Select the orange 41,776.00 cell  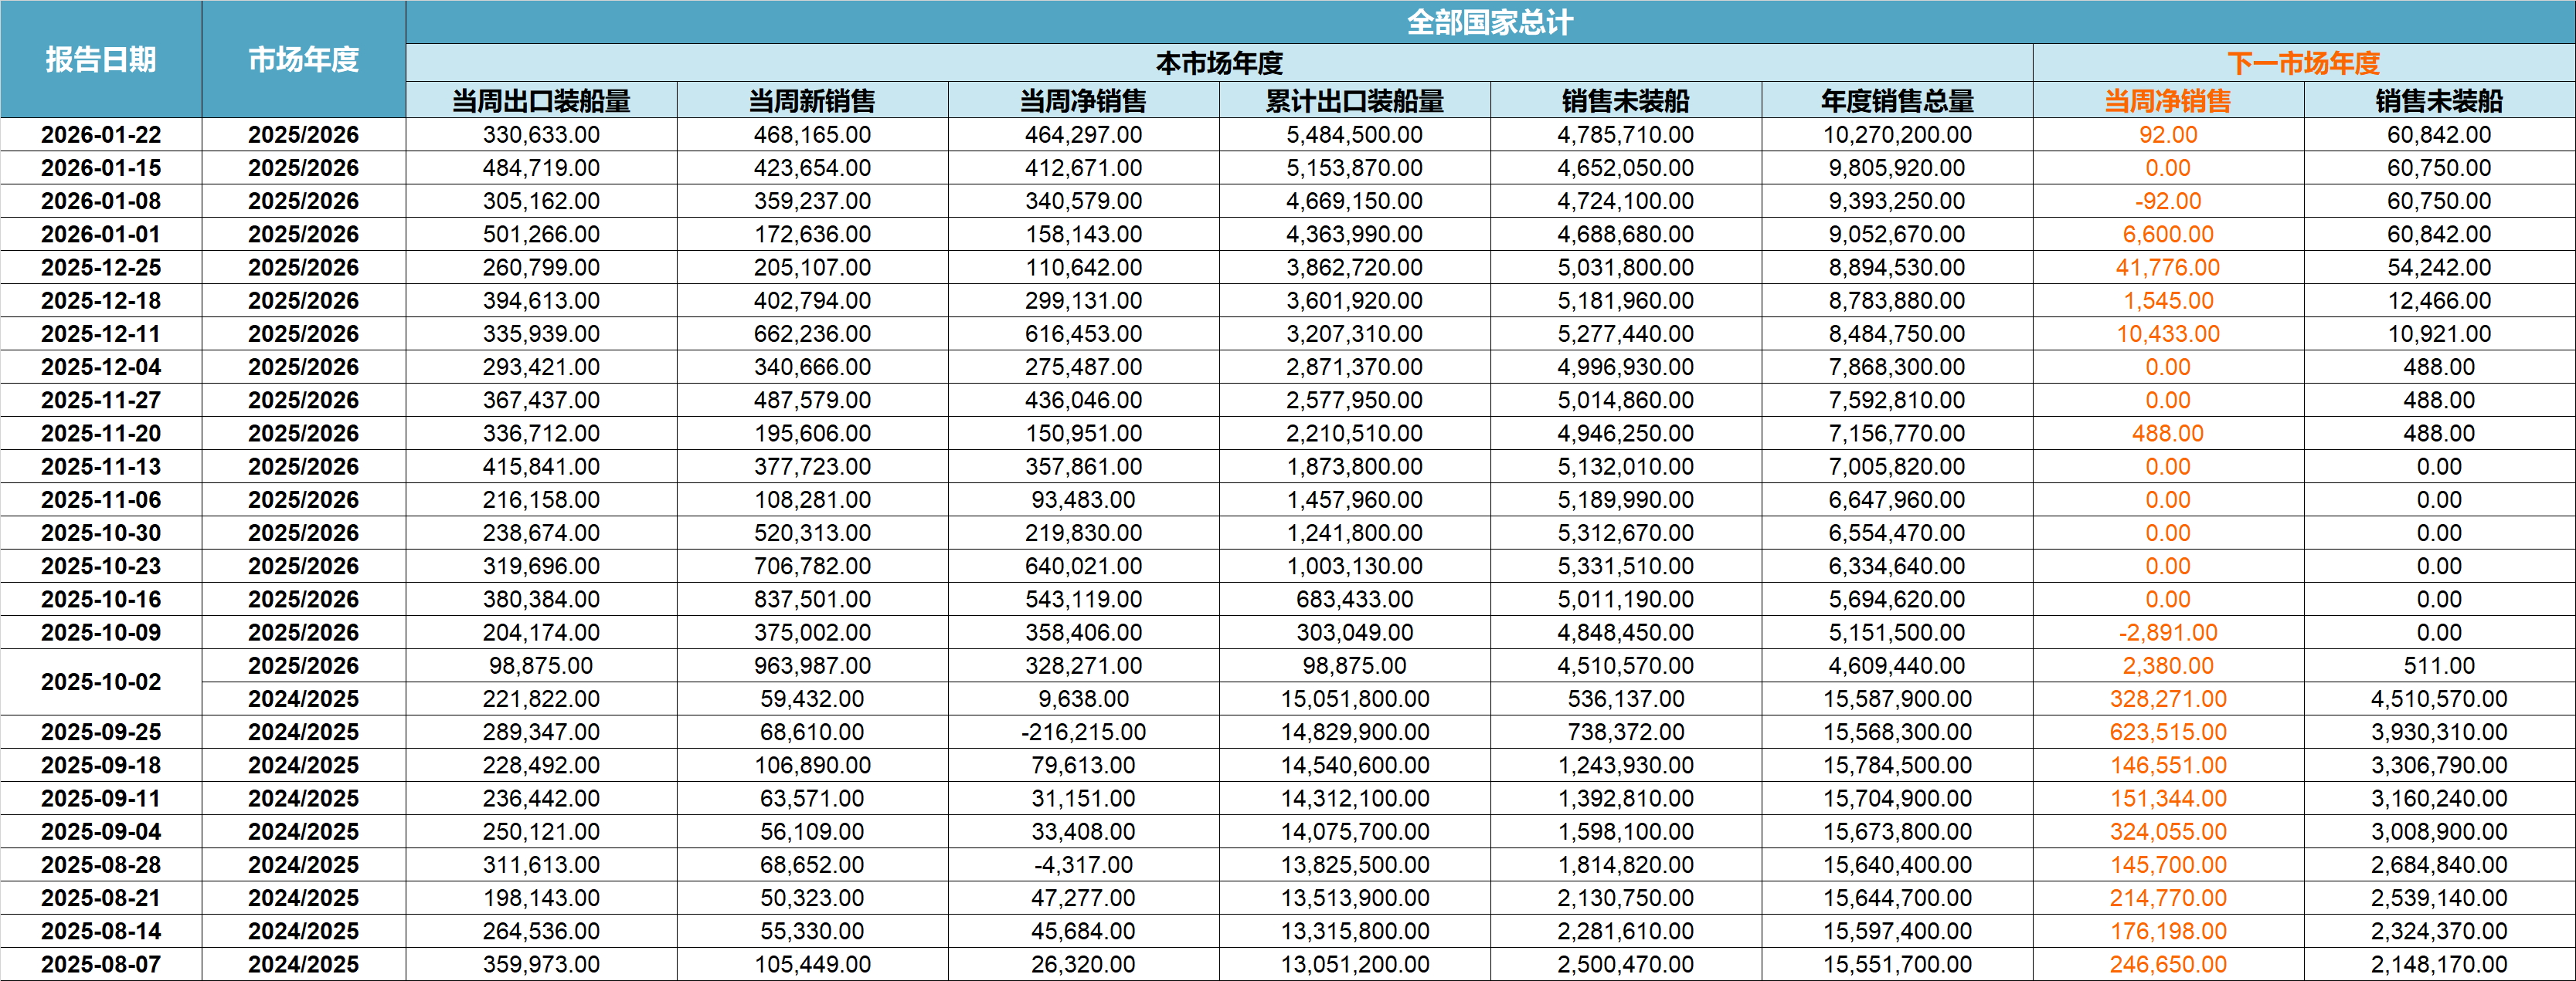2167,268
